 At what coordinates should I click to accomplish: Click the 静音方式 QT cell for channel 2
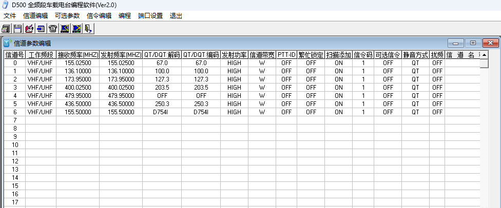coord(415,79)
